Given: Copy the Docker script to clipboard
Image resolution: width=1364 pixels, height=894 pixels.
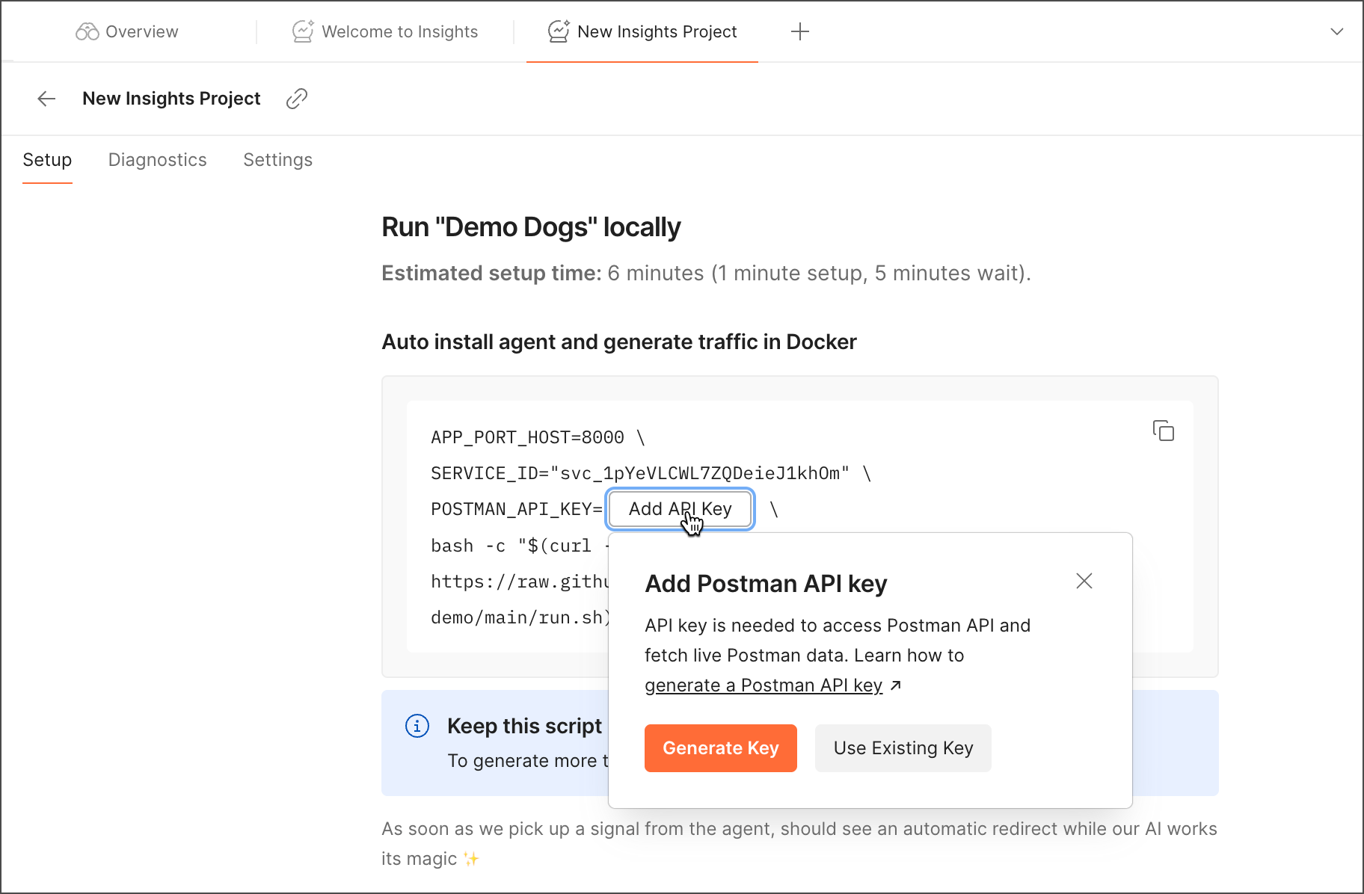Looking at the screenshot, I should tap(1163, 431).
